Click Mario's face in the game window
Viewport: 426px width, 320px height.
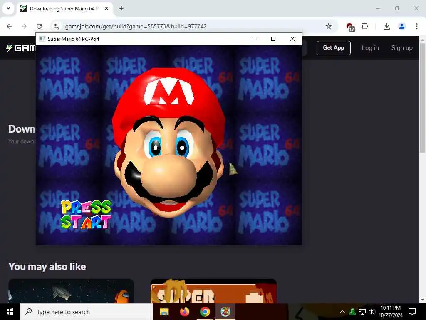168,143
